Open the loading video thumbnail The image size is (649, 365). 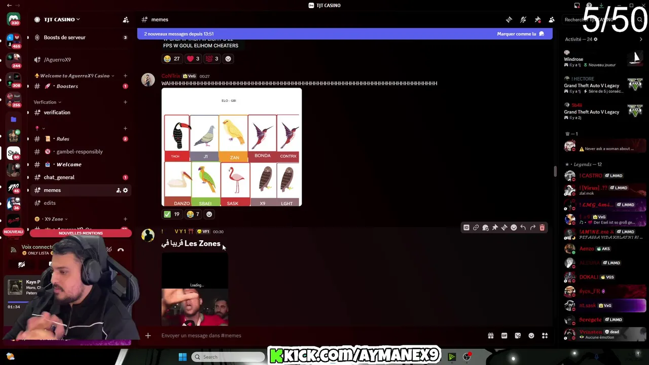pyautogui.click(x=195, y=289)
